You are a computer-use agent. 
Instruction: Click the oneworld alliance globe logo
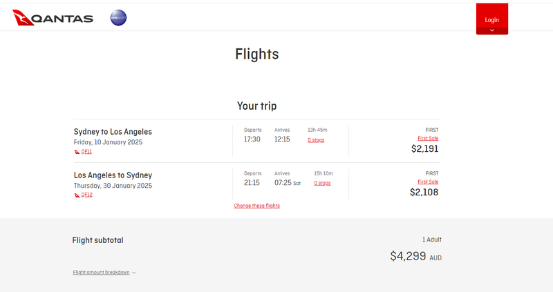click(x=119, y=19)
